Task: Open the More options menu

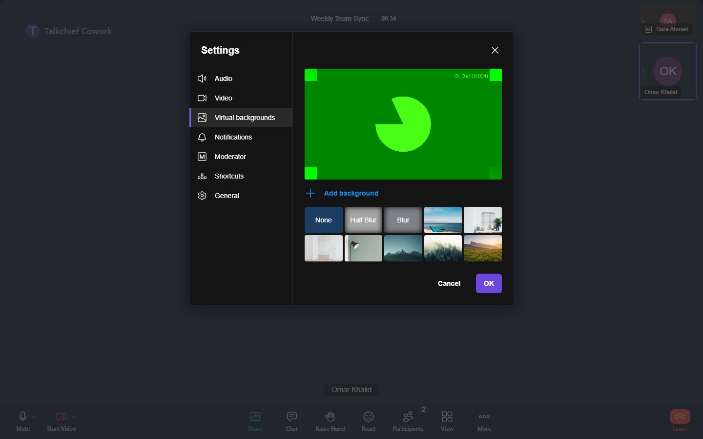Action: pos(484,421)
